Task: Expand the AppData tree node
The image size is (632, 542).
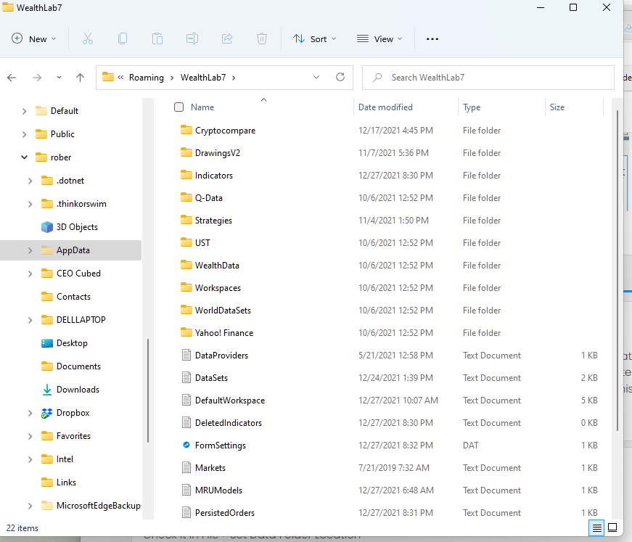Action: pyautogui.click(x=30, y=250)
